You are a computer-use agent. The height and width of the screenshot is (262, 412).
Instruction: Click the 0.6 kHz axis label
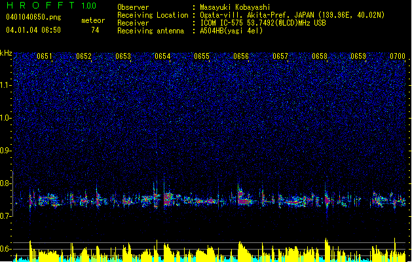coord(6,249)
